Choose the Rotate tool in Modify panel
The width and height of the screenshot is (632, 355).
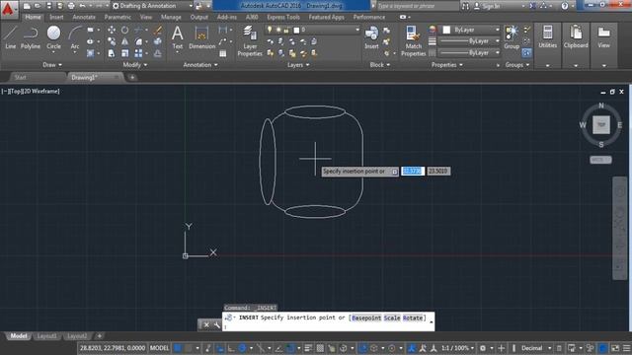pos(125,30)
